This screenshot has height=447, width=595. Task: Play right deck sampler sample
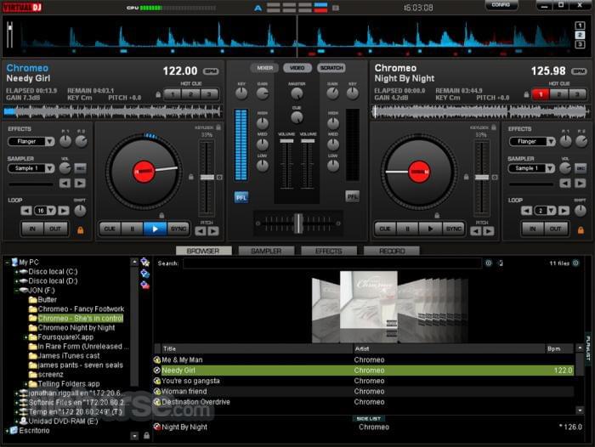581,184
